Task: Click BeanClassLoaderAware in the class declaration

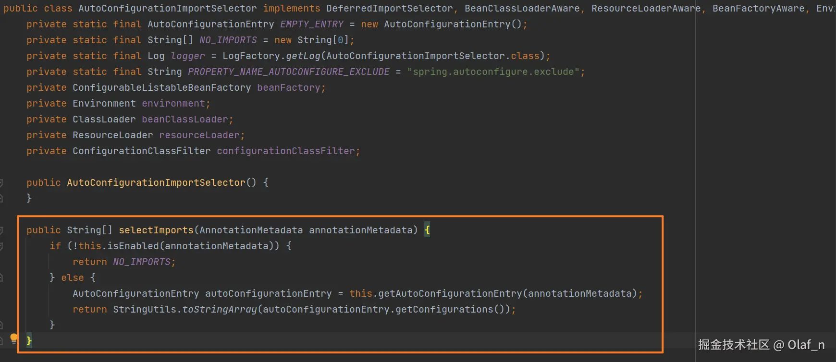Action: click(x=522, y=8)
